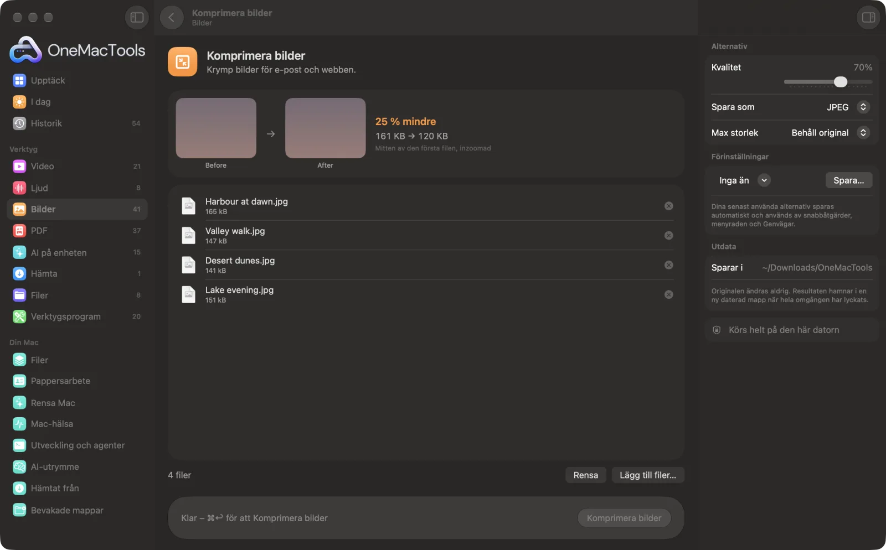This screenshot has height=550, width=886.
Task: Click the Before preview thumbnail
Action: (x=216, y=128)
